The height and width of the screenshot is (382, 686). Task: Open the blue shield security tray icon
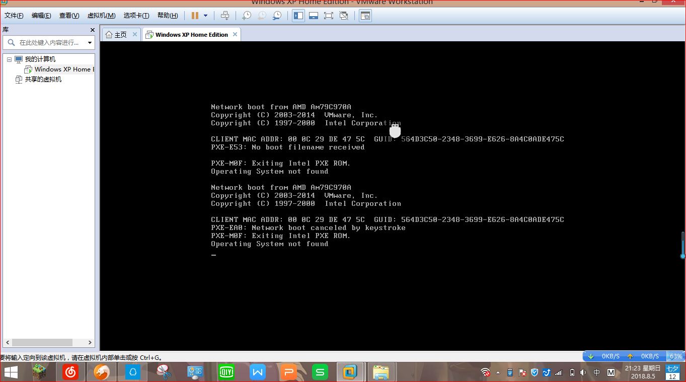(535, 372)
